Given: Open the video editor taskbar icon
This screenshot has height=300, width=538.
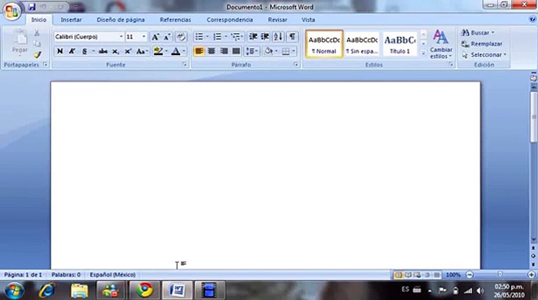Looking at the screenshot, I should click(210, 290).
